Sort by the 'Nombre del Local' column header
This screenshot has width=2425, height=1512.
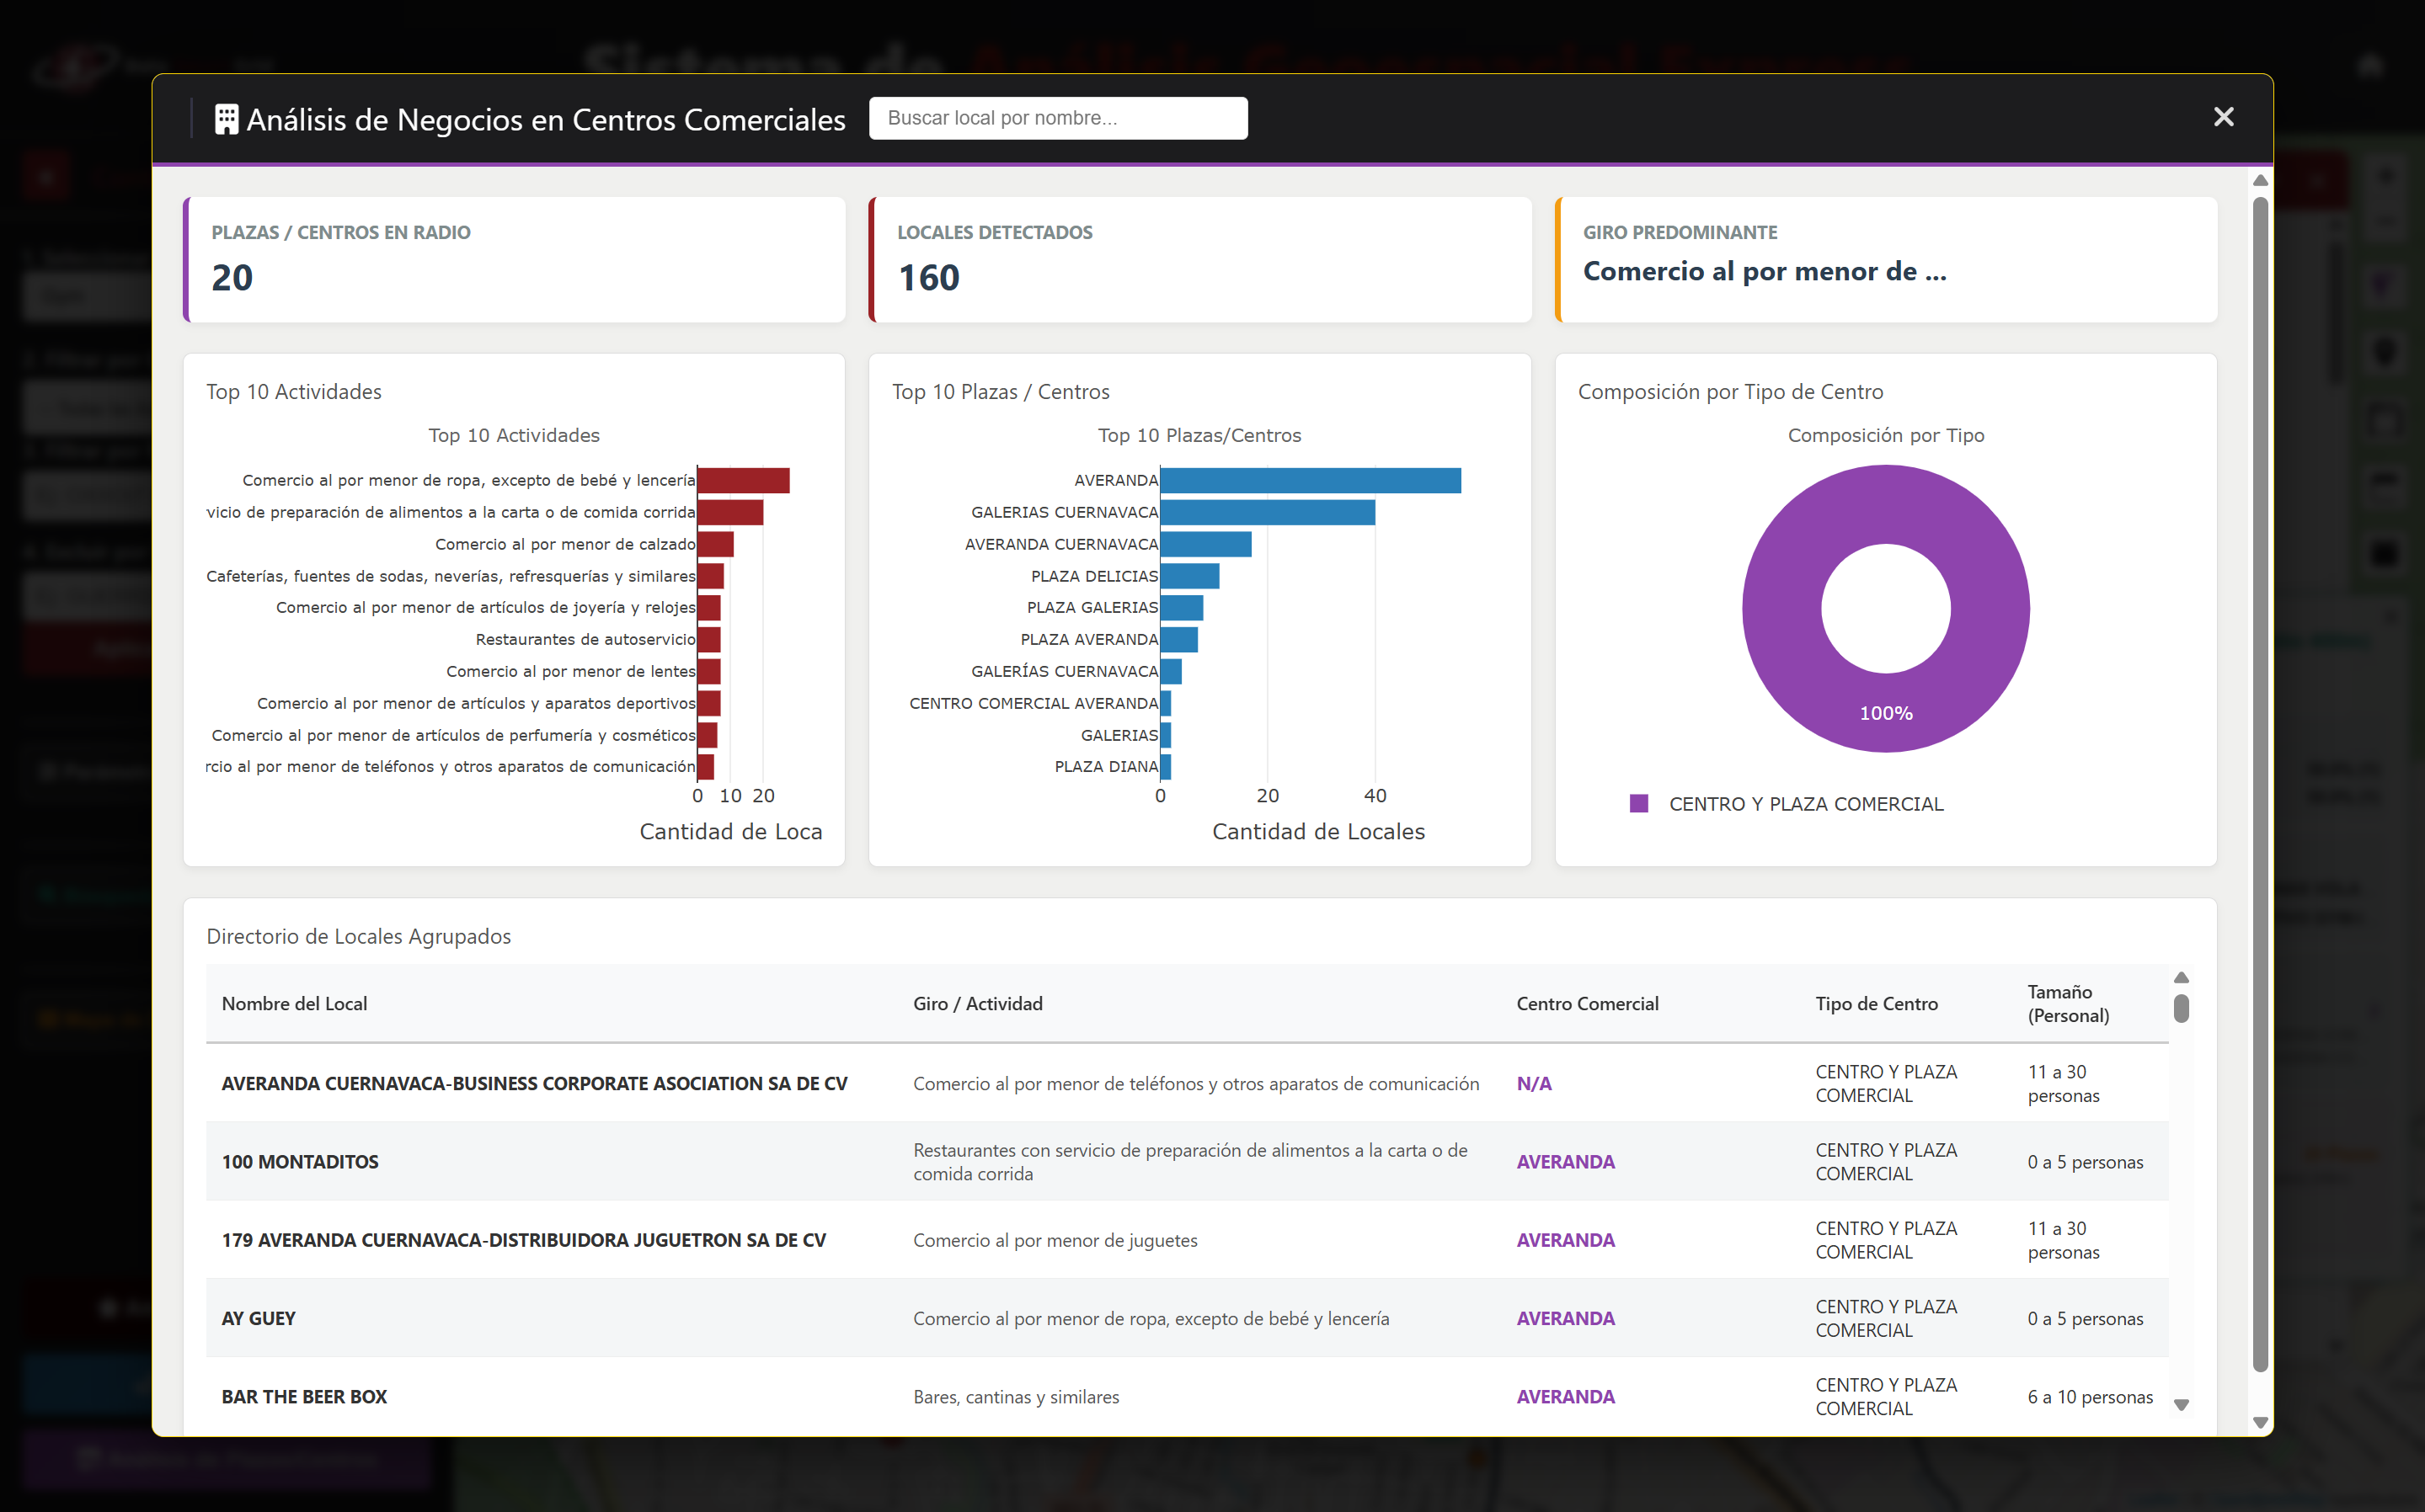click(294, 1003)
